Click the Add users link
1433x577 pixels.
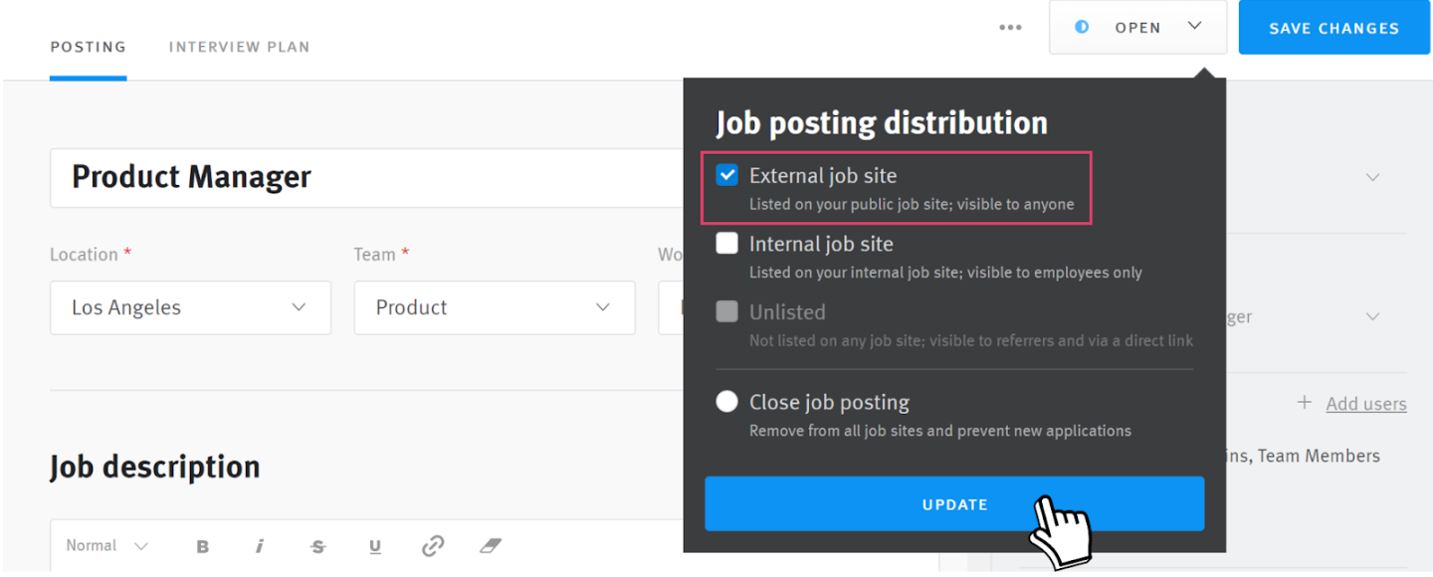coord(1365,403)
